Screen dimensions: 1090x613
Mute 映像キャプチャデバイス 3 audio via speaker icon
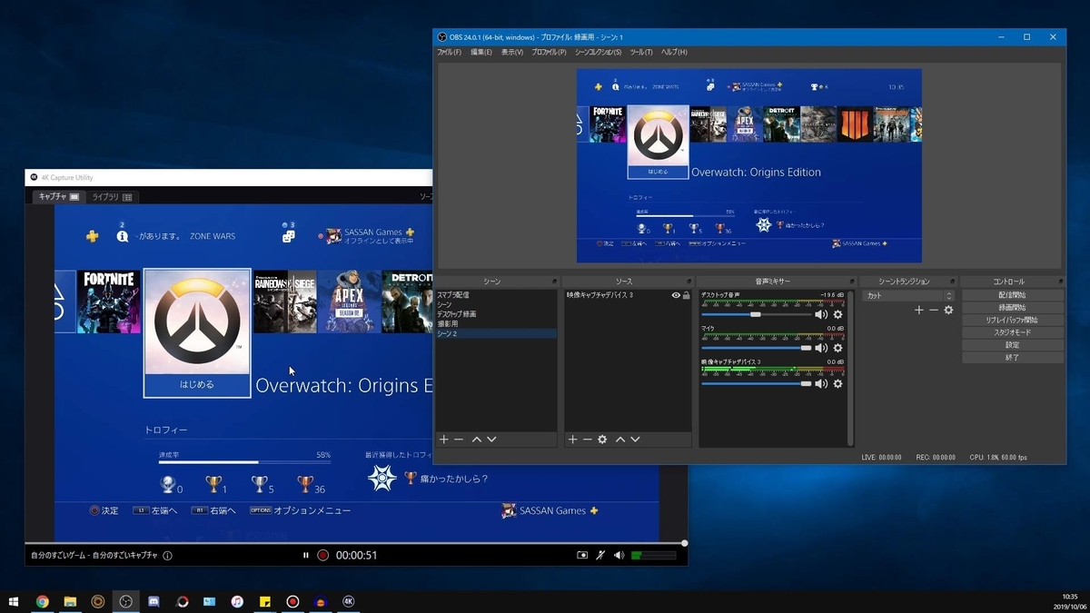tap(821, 383)
